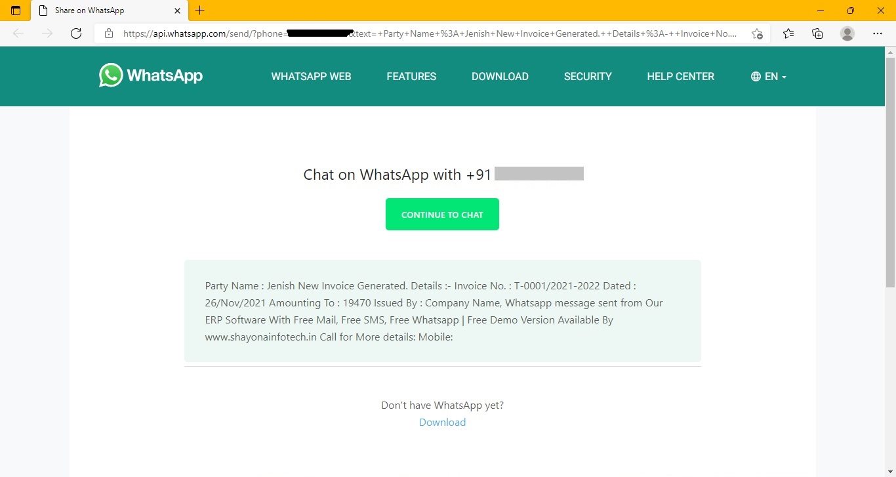
Task: View site information lock icon
Action: (x=109, y=33)
